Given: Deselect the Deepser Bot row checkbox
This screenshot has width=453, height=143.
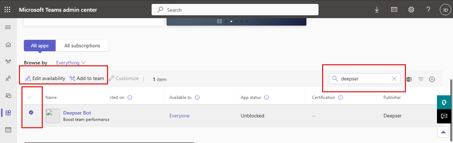Looking at the screenshot, I should point(31,112).
